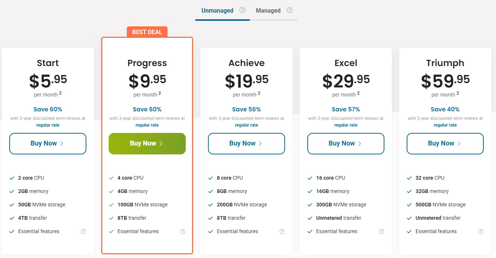This screenshot has height=258, width=496.
Task: Click the help icon next to Unmanaged
Action: [242, 10]
